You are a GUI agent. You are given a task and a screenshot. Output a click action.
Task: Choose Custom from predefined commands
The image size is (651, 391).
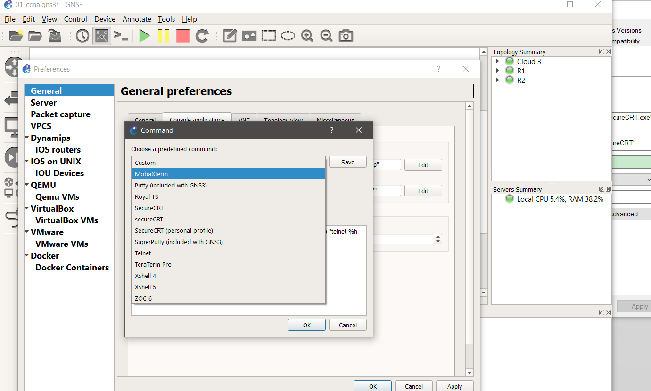point(228,163)
